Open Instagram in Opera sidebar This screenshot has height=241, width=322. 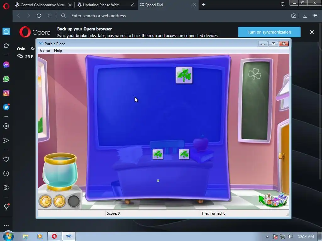coord(6,93)
